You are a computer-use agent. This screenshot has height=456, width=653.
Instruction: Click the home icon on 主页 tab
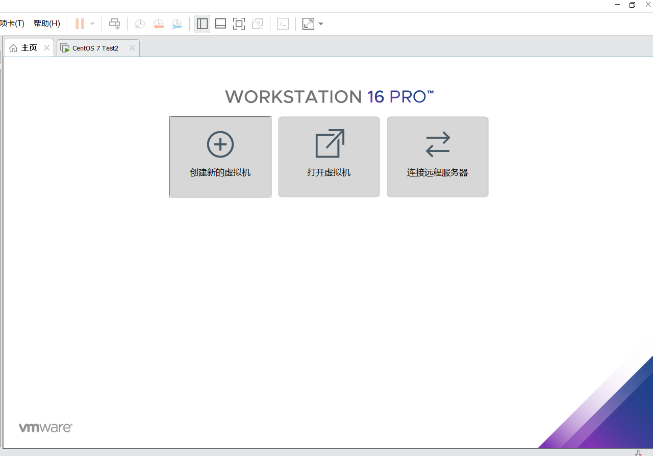point(13,48)
